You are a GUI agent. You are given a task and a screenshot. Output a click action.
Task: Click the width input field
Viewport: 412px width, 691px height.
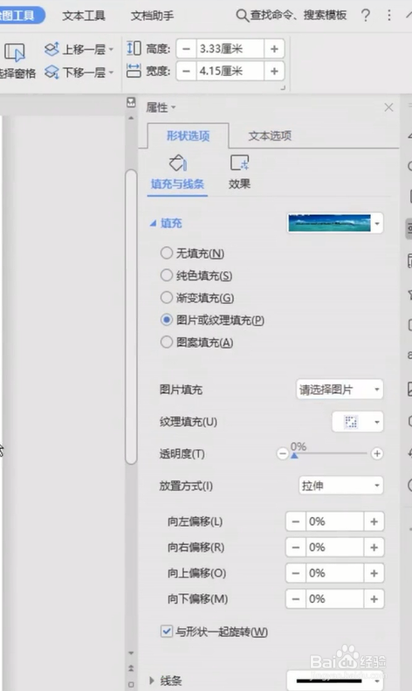[x=230, y=71]
